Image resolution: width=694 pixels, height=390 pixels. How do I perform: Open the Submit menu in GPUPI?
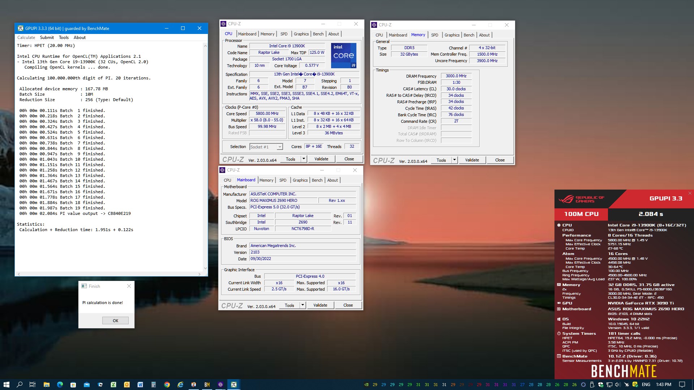pyautogui.click(x=47, y=38)
